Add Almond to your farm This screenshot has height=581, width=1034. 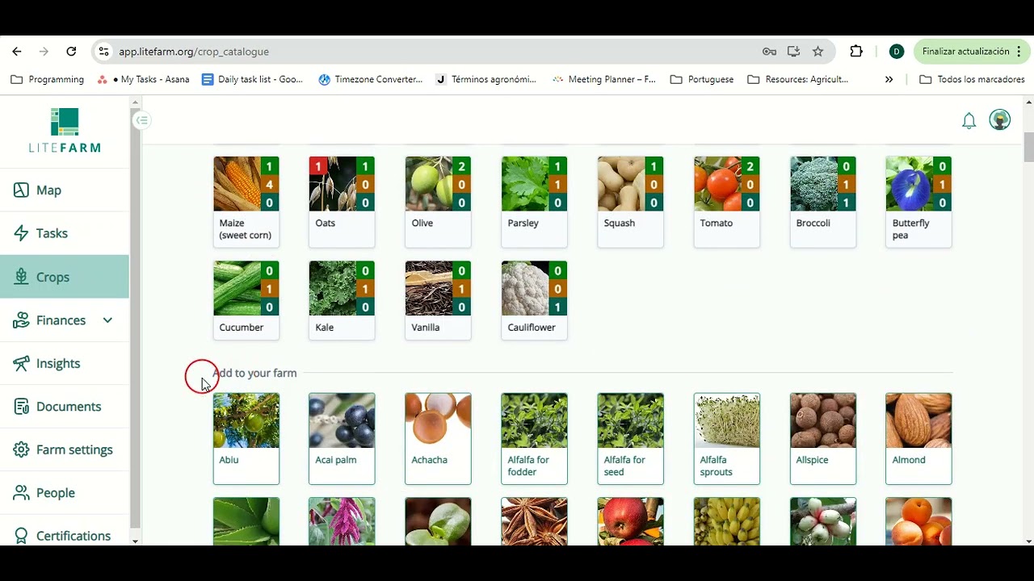918,439
